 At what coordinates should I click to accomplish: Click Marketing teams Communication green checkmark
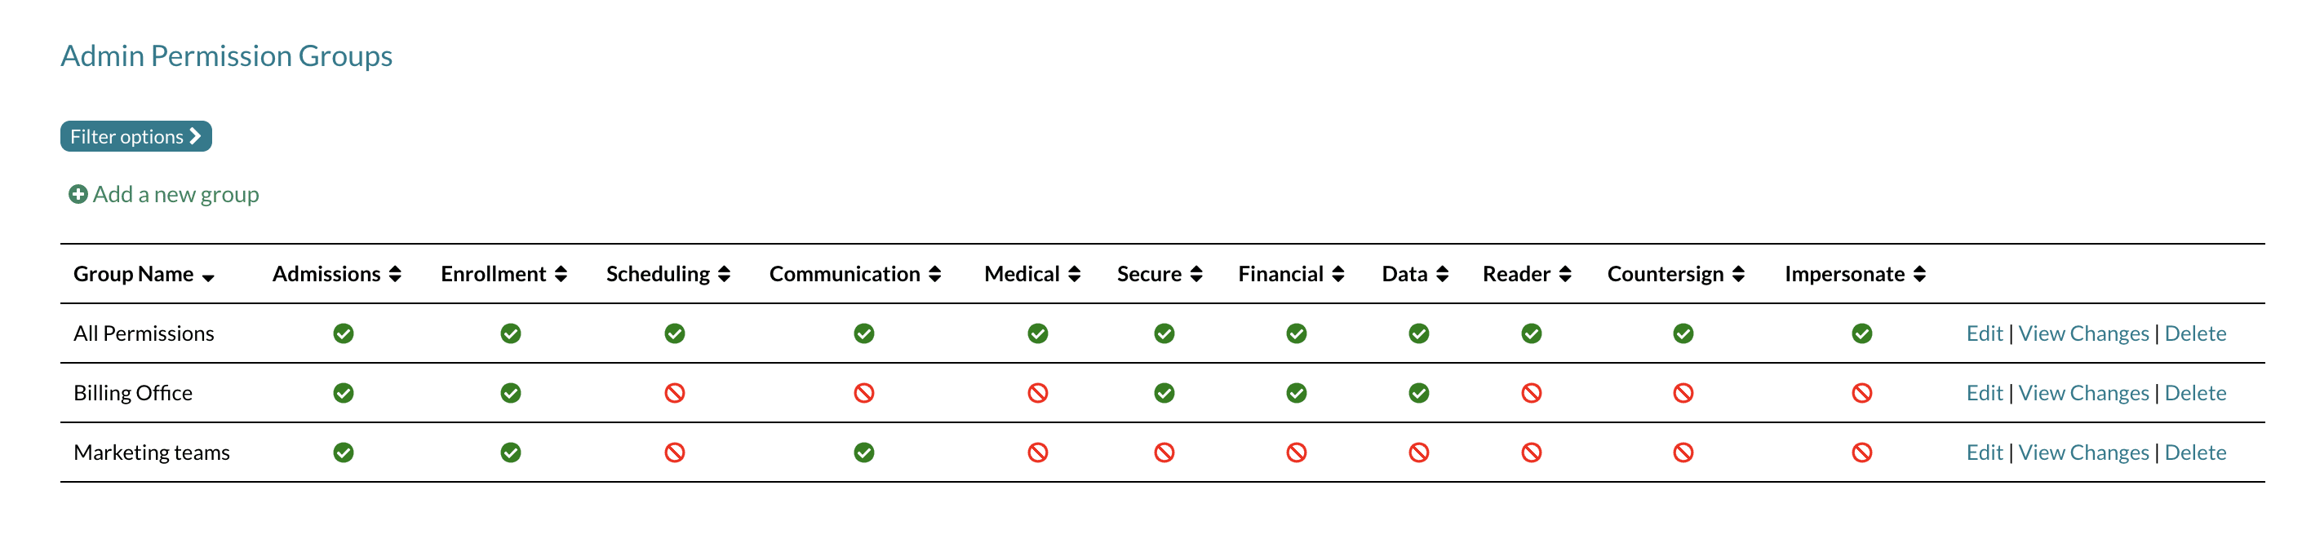pyautogui.click(x=864, y=452)
